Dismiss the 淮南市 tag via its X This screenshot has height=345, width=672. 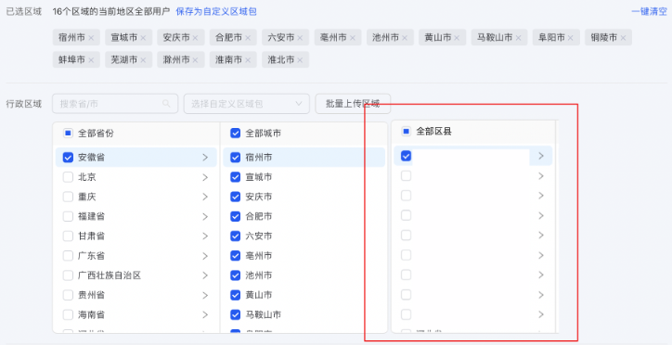coord(248,60)
